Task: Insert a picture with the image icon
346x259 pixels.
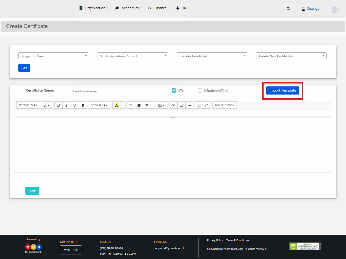Action: [x=181, y=105]
